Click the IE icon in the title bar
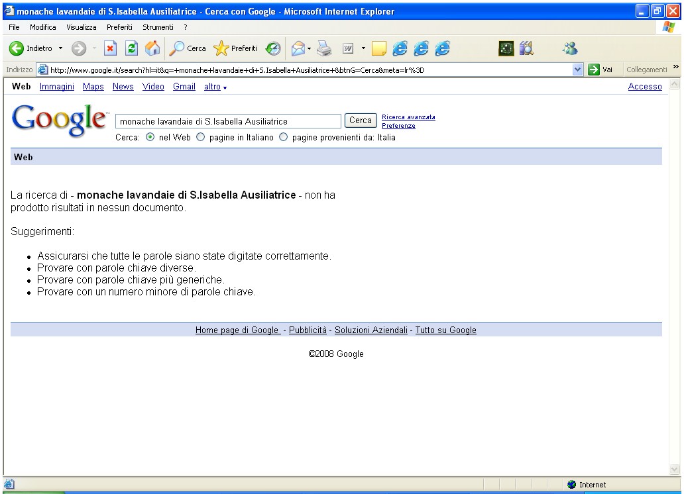Image resolution: width=684 pixels, height=494 pixels. point(9,11)
